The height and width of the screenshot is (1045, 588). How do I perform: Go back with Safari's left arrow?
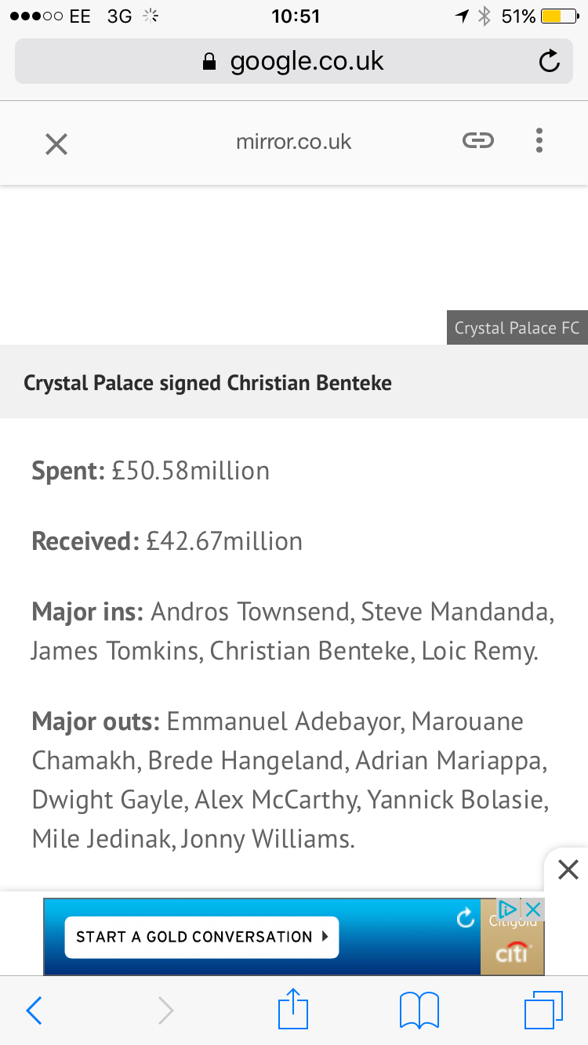click(34, 1011)
